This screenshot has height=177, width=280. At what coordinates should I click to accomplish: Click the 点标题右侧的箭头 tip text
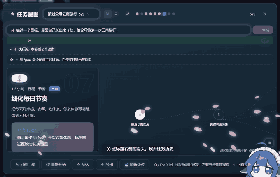140,149
